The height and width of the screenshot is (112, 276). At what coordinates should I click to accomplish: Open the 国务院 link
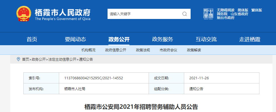[x=222, y=14]
